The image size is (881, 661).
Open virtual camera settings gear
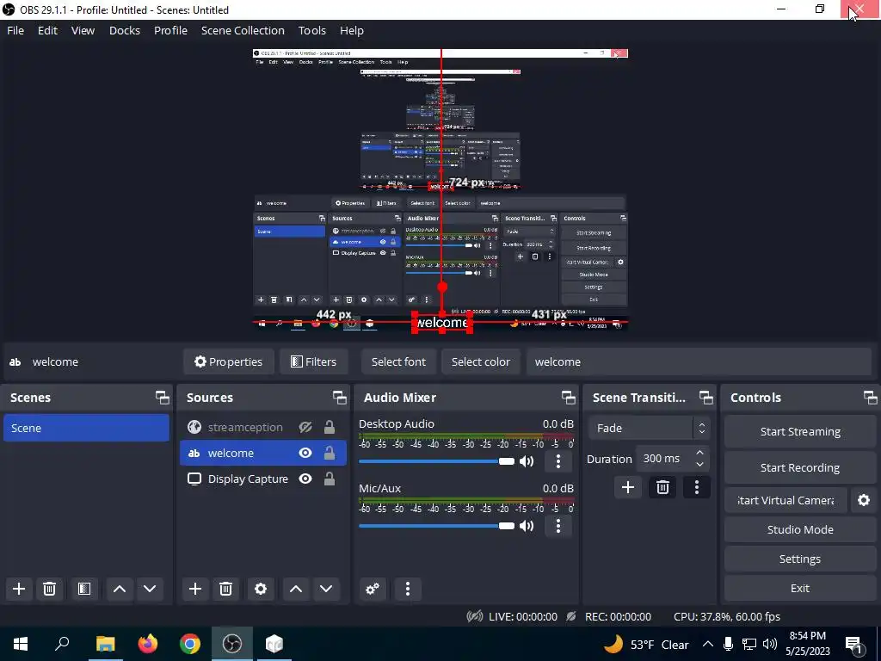(x=864, y=500)
